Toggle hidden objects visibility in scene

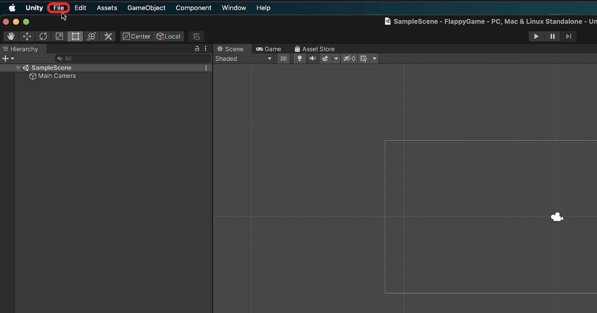pyautogui.click(x=349, y=58)
